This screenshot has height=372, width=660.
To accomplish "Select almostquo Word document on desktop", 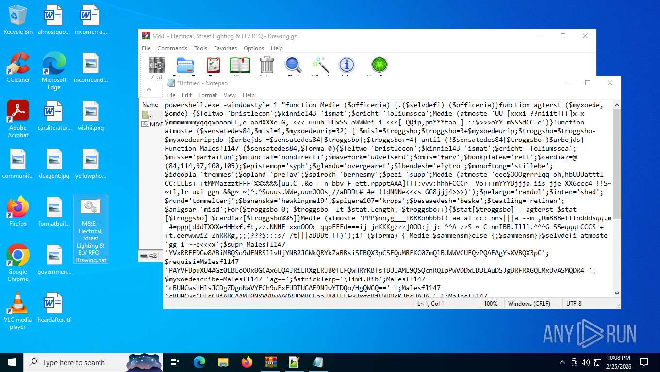I will coord(54,20).
